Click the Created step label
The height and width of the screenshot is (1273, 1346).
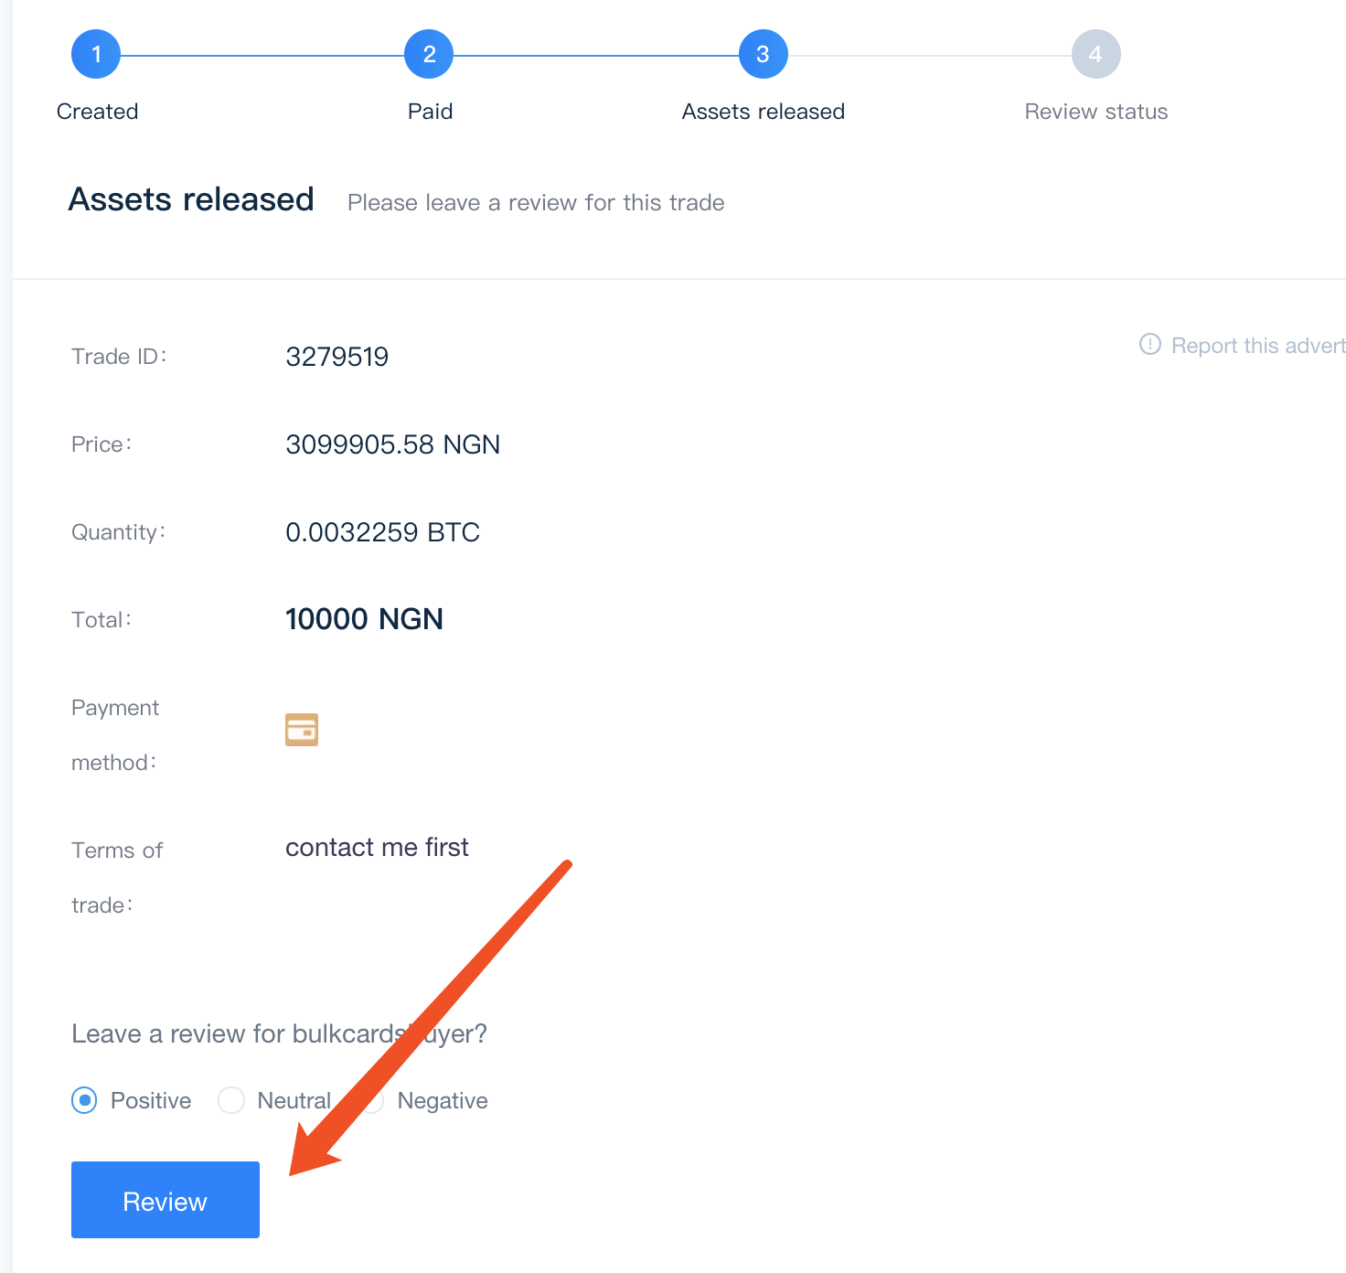[x=97, y=112]
